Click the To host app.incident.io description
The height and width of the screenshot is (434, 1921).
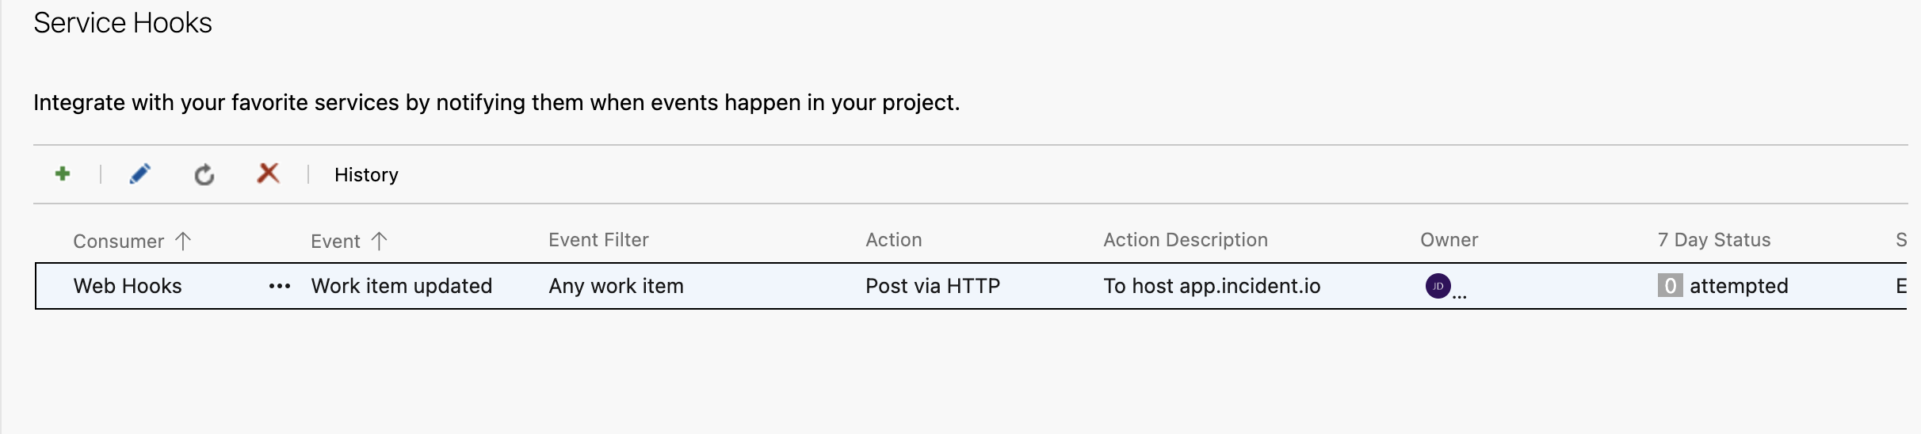point(1211,286)
